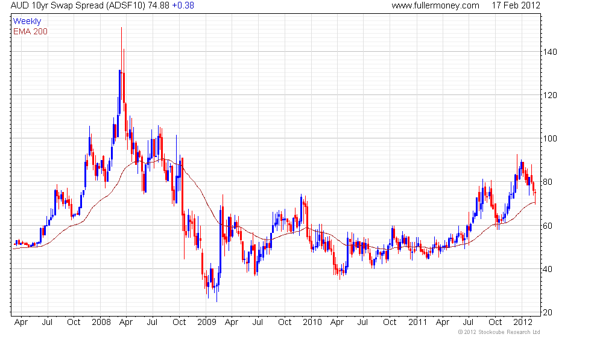
Task: Click the y-axis label '40'
Action: click(x=548, y=269)
